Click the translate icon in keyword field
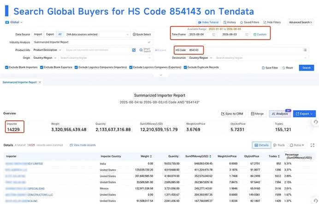 pos(134,50)
